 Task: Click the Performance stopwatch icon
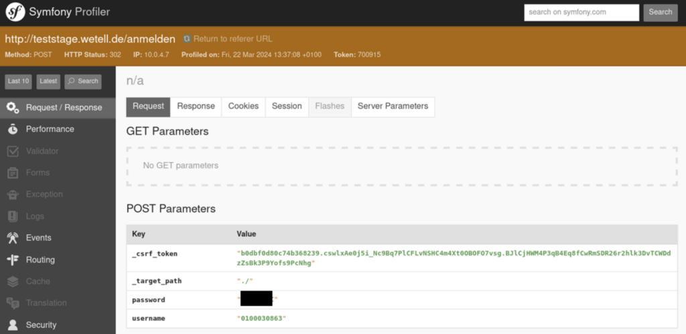13,129
